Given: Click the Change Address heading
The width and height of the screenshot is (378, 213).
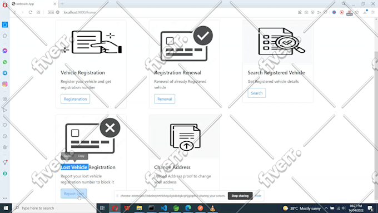Looking at the screenshot, I should (172, 167).
